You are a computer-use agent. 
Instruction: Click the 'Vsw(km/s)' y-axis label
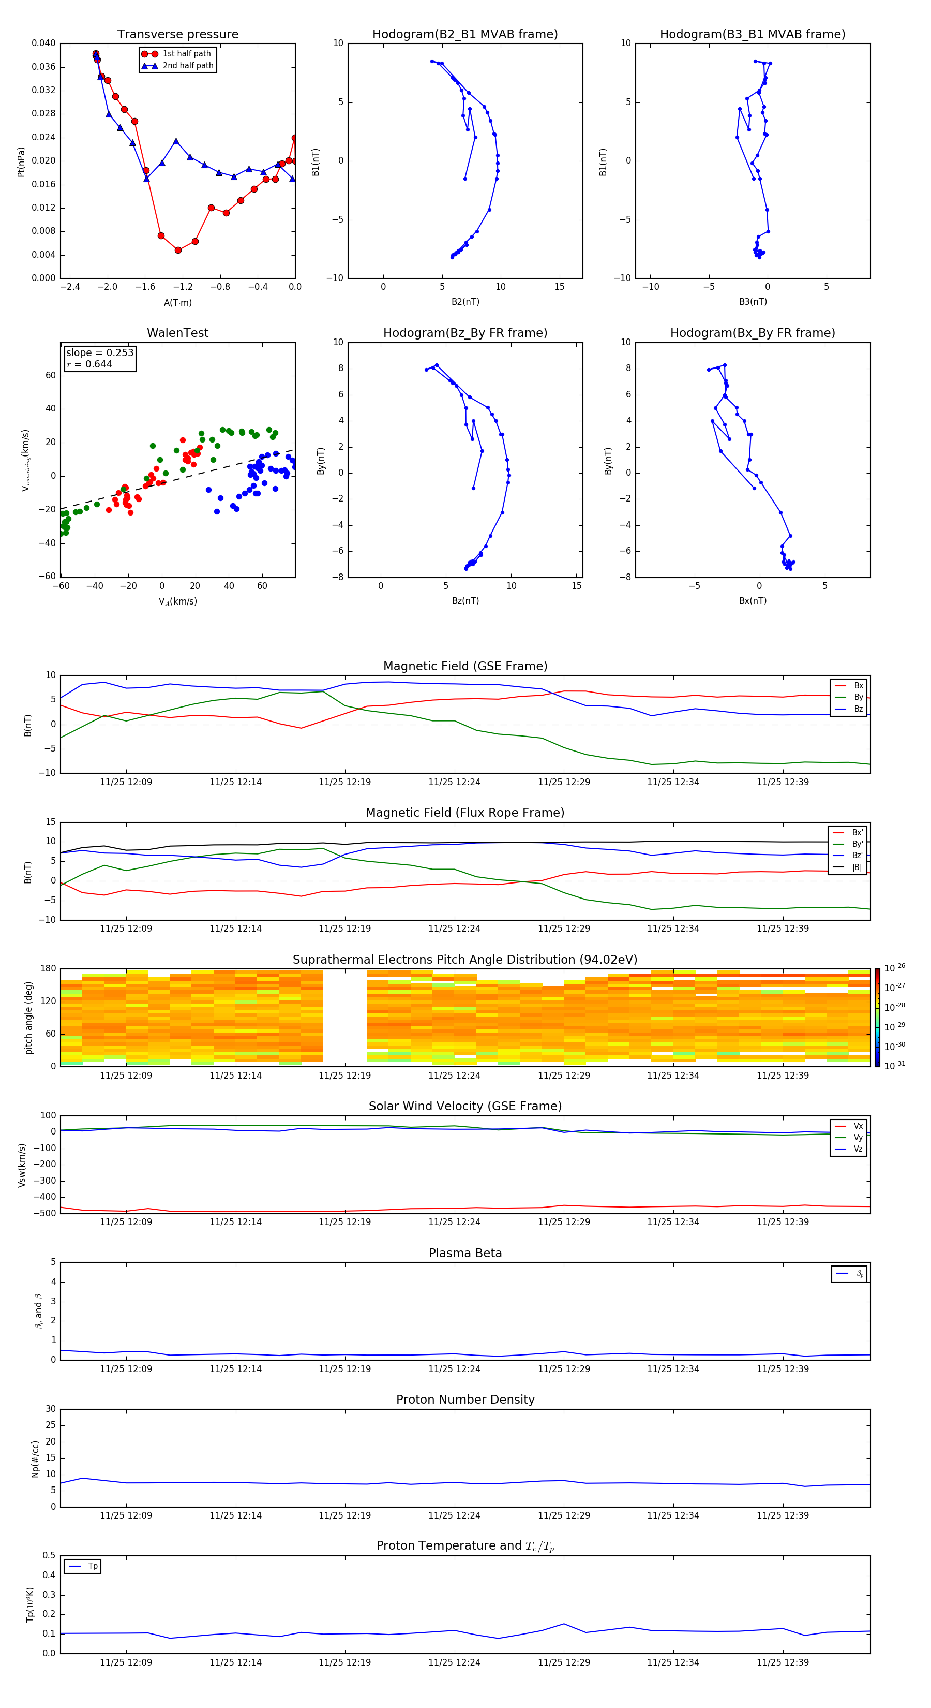(22, 1165)
